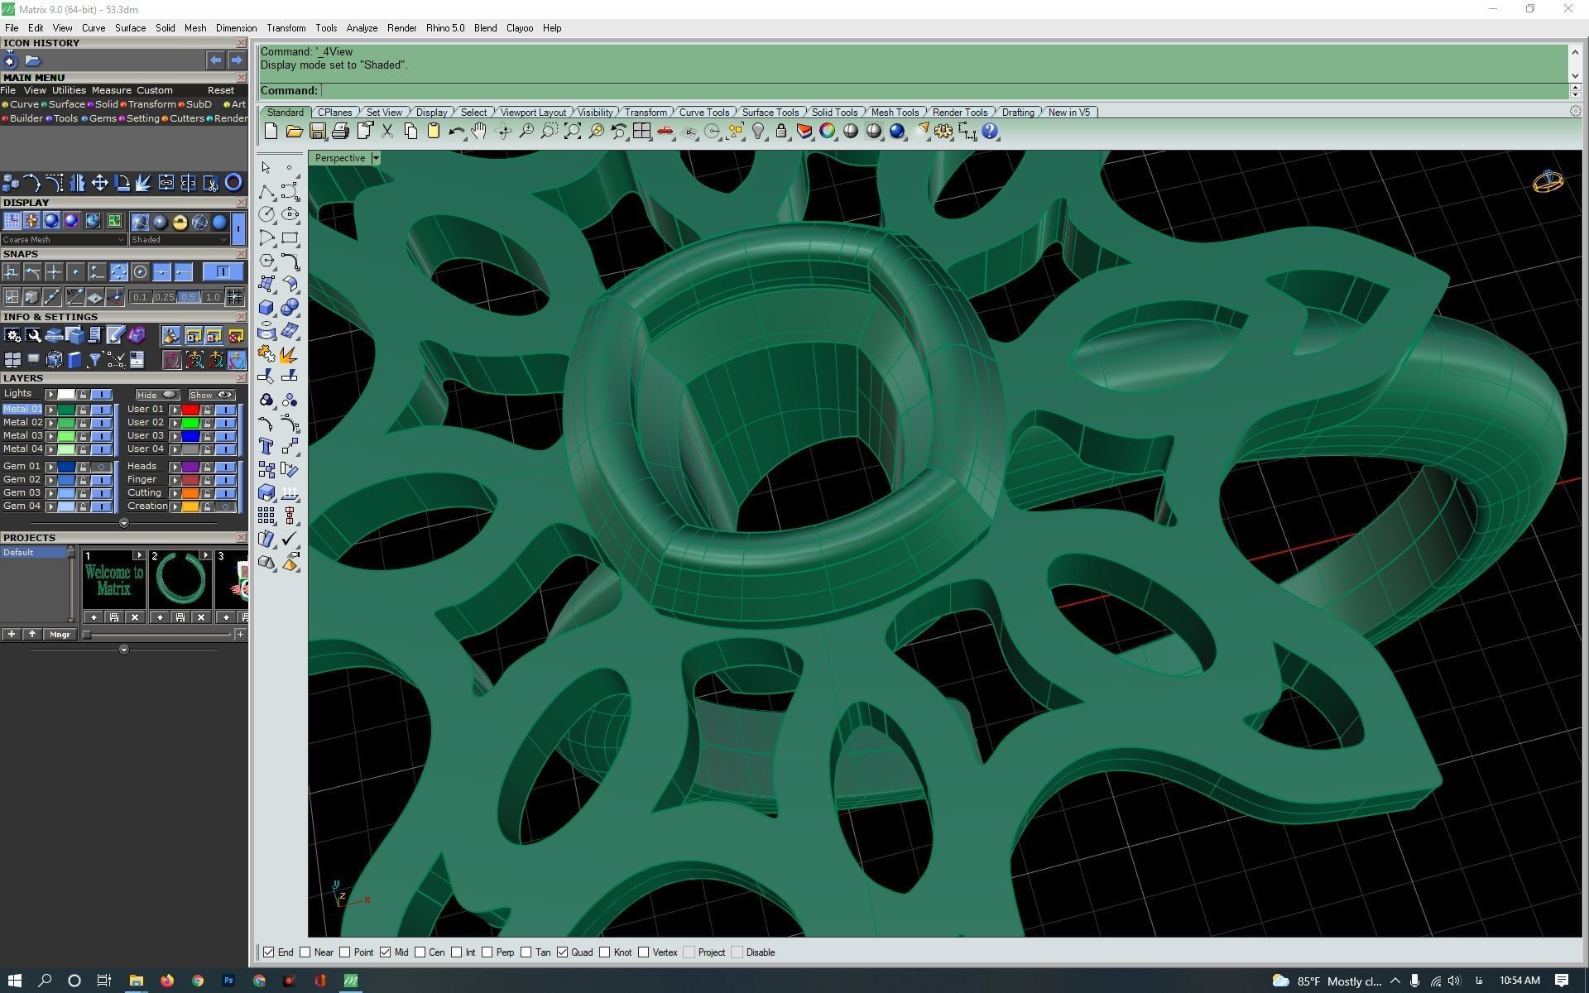Open the Surface menu
The height and width of the screenshot is (993, 1589).
point(130,28)
